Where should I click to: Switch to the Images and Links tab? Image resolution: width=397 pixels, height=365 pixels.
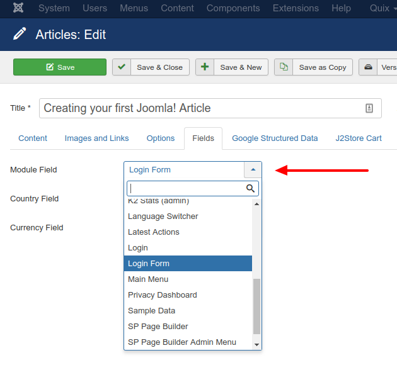(96, 138)
